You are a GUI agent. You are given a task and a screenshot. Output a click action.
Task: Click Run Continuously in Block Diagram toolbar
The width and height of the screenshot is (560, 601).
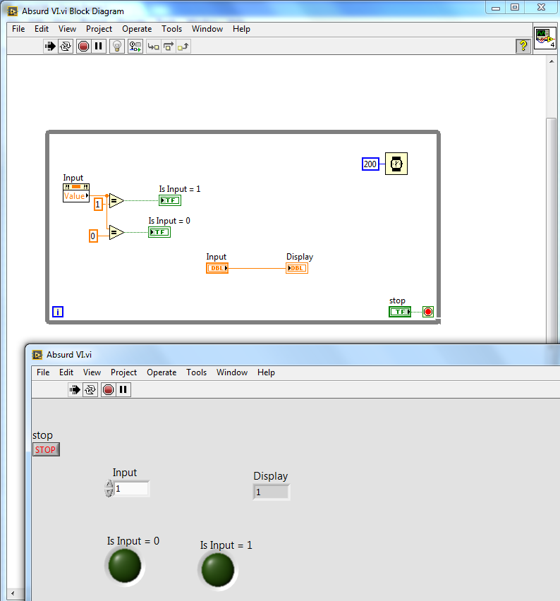pos(66,47)
